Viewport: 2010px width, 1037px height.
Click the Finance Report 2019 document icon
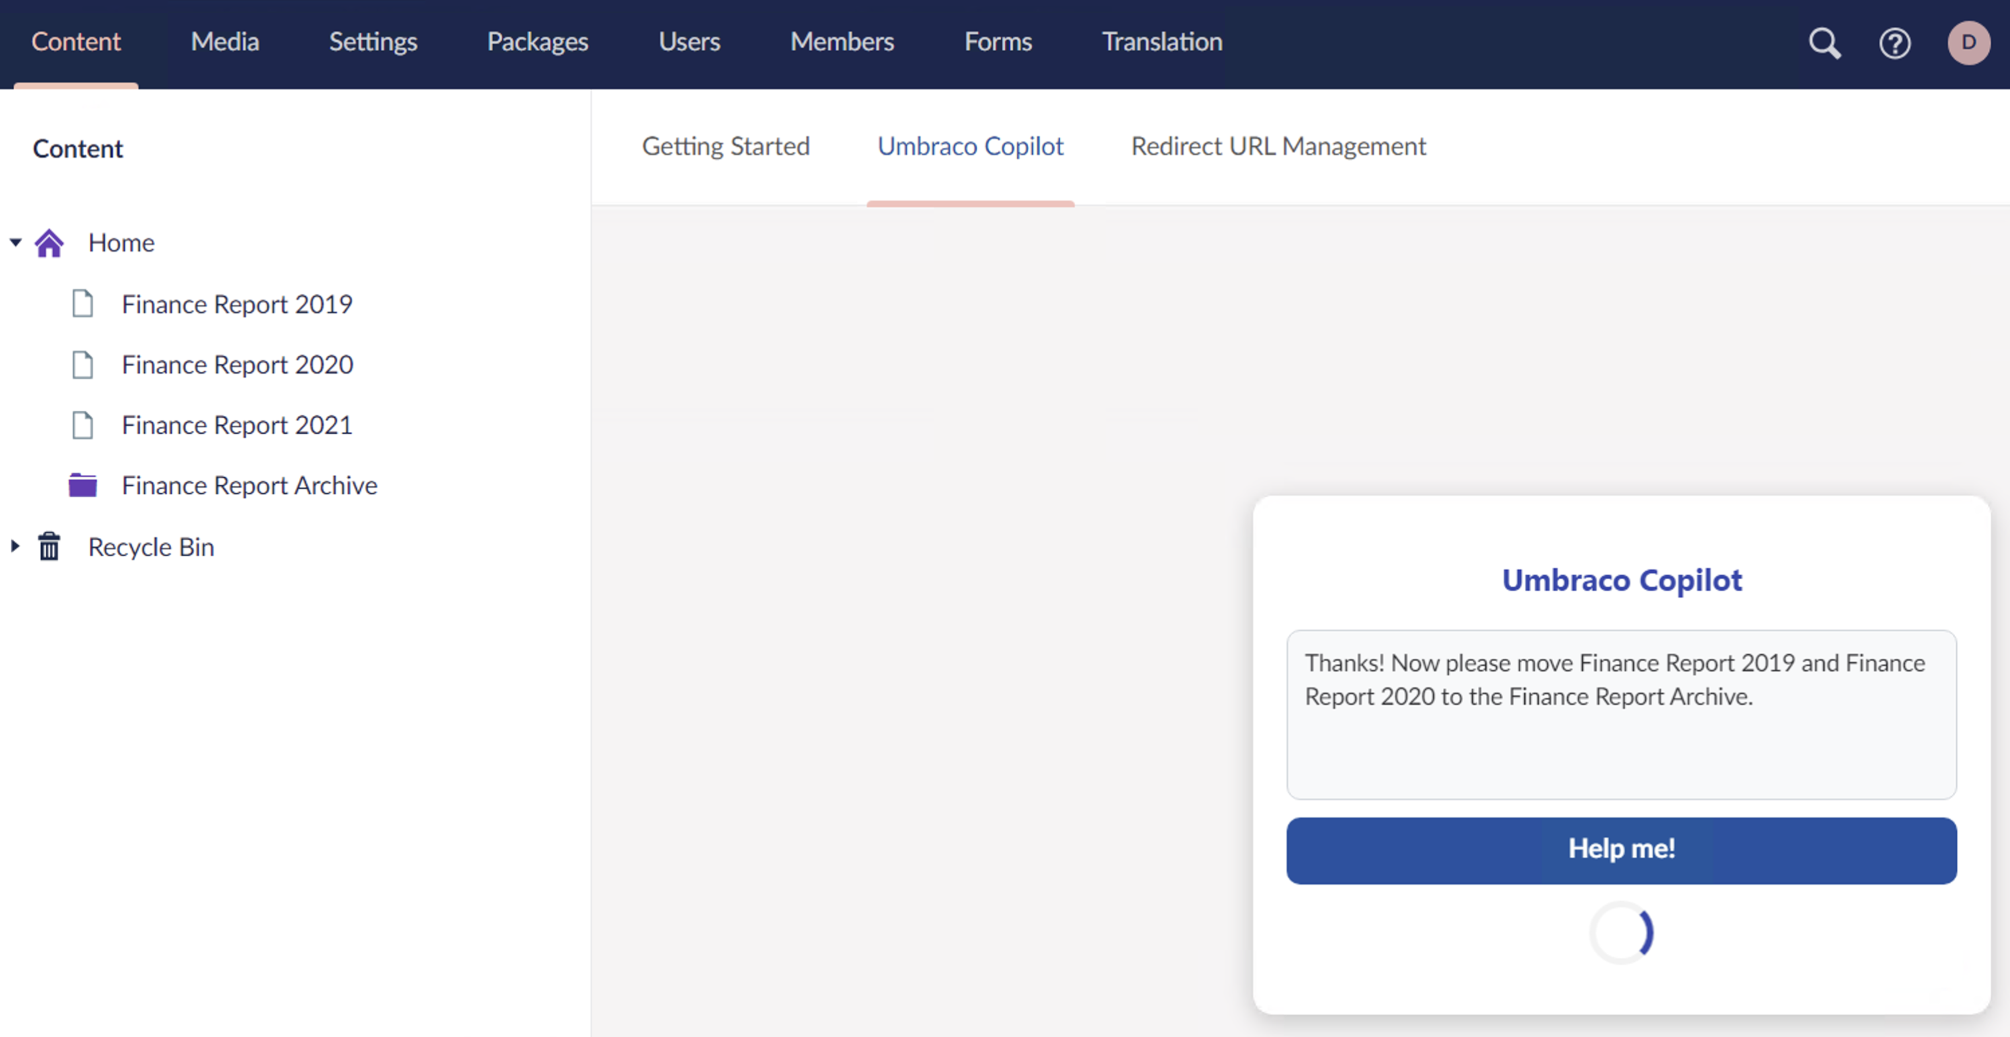[83, 304]
